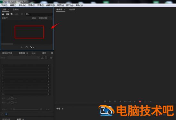Click the Open File folder icon
This screenshot has width=176, height=120.
coord(3,14)
